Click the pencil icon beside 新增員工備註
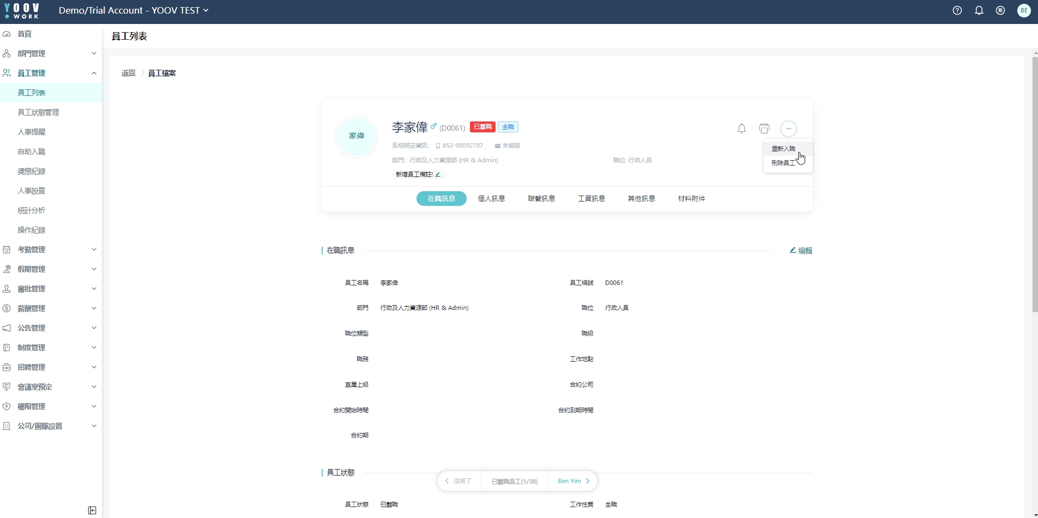 [438, 174]
